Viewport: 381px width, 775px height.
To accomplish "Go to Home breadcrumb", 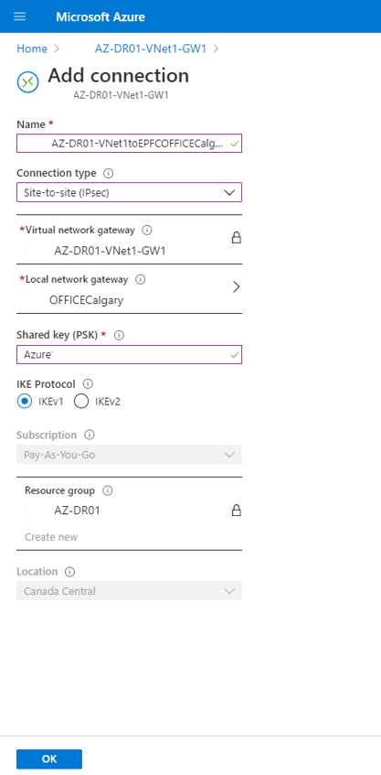I will (32, 48).
